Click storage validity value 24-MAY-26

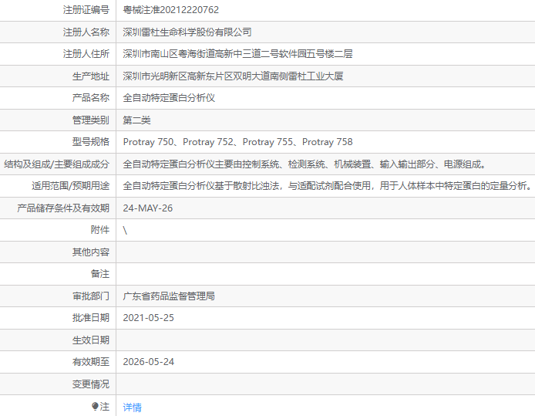(x=148, y=208)
